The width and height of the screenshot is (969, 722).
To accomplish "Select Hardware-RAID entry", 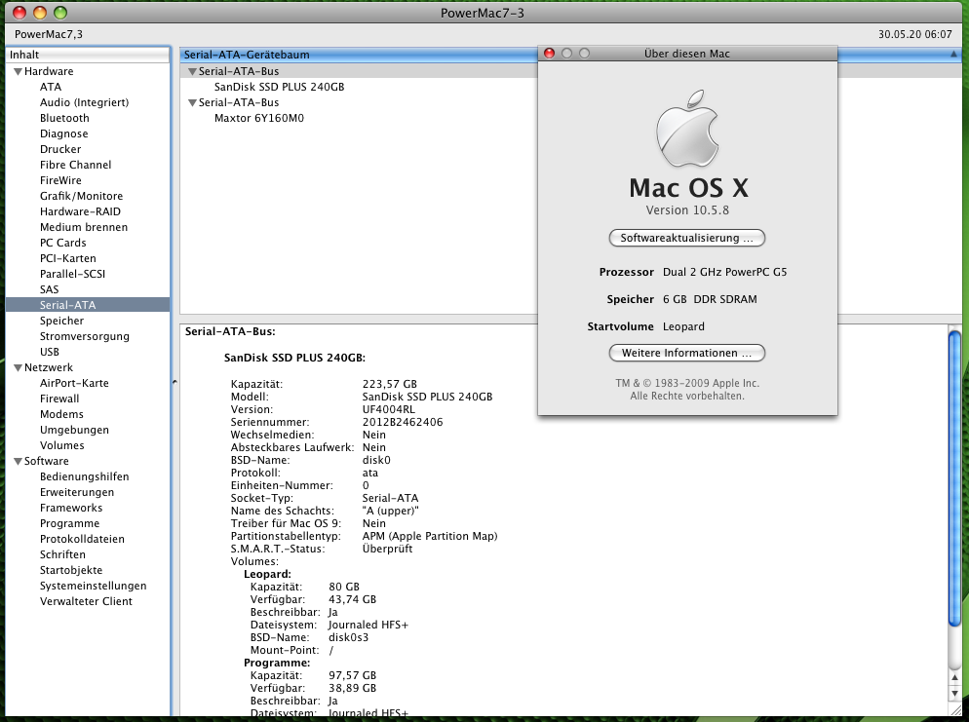I will coord(80,211).
